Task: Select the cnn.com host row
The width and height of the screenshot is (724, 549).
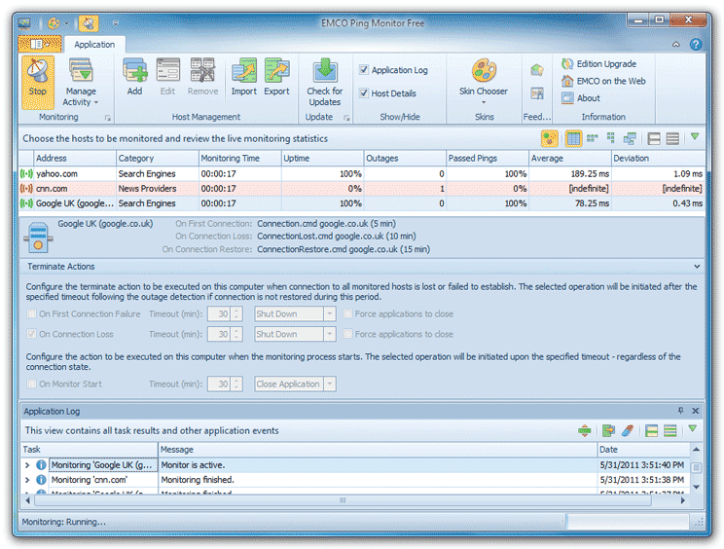Action: tap(362, 189)
